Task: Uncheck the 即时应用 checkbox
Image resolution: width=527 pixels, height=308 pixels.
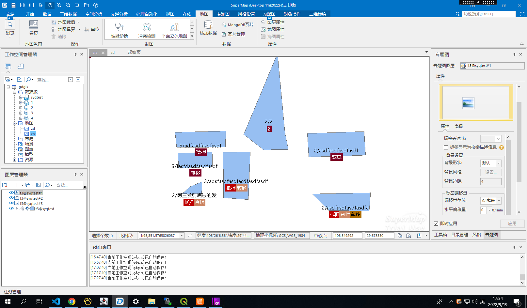Action: pyautogui.click(x=436, y=223)
